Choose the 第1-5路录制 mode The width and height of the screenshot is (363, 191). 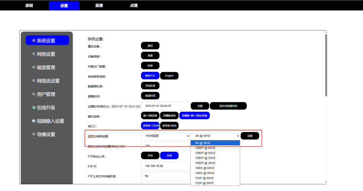click(x=150, y=116)
